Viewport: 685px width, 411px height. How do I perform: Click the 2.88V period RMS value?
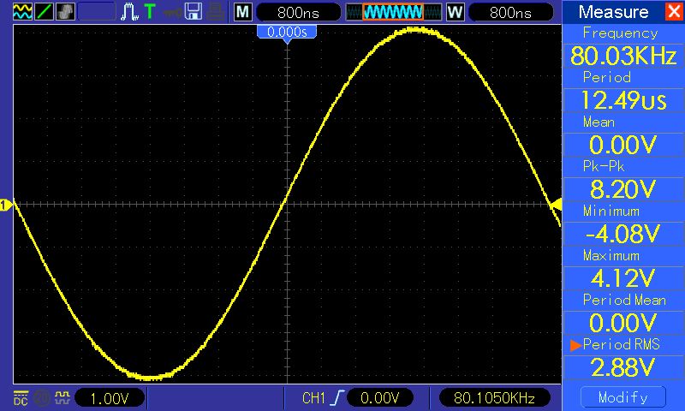tap(623, 367)
